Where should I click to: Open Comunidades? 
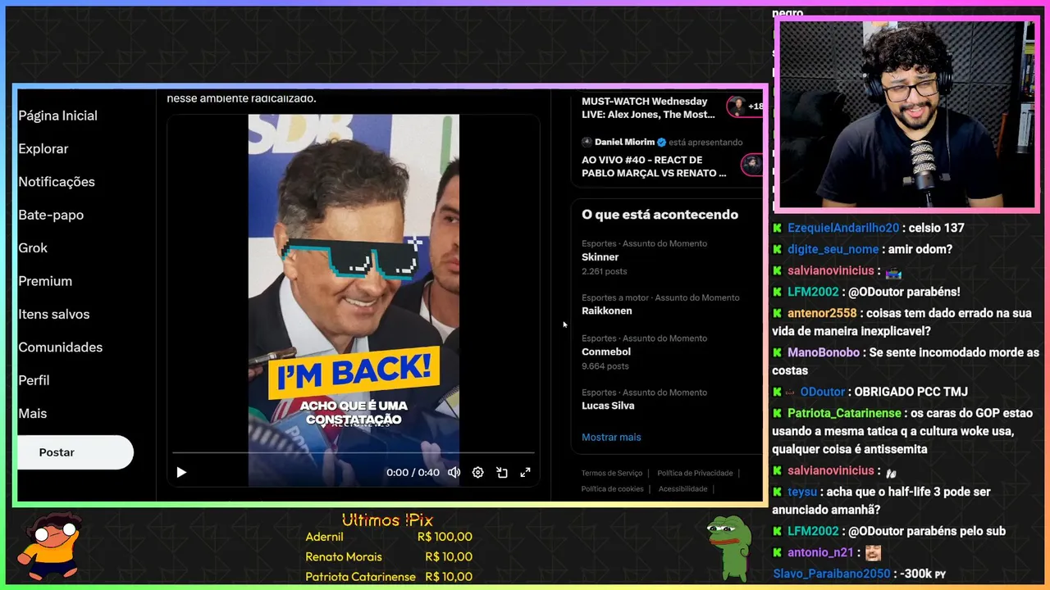point(61,347)
